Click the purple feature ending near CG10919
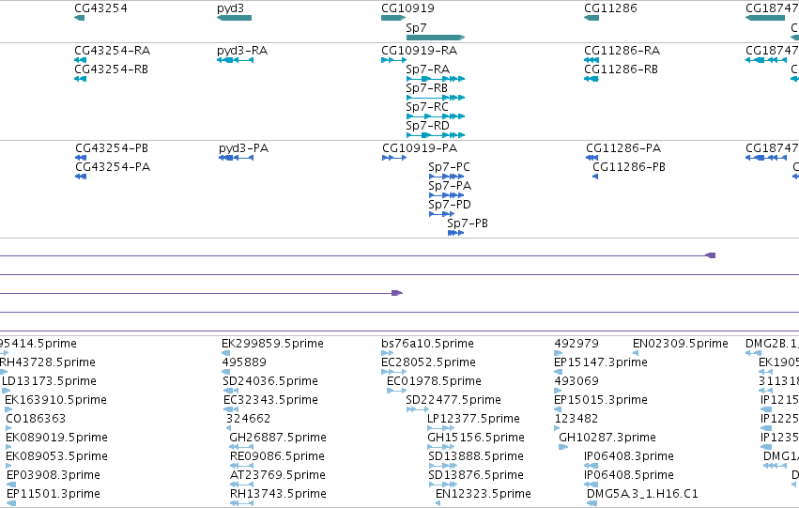Screen dimensions: 799x508 point(397,293)
